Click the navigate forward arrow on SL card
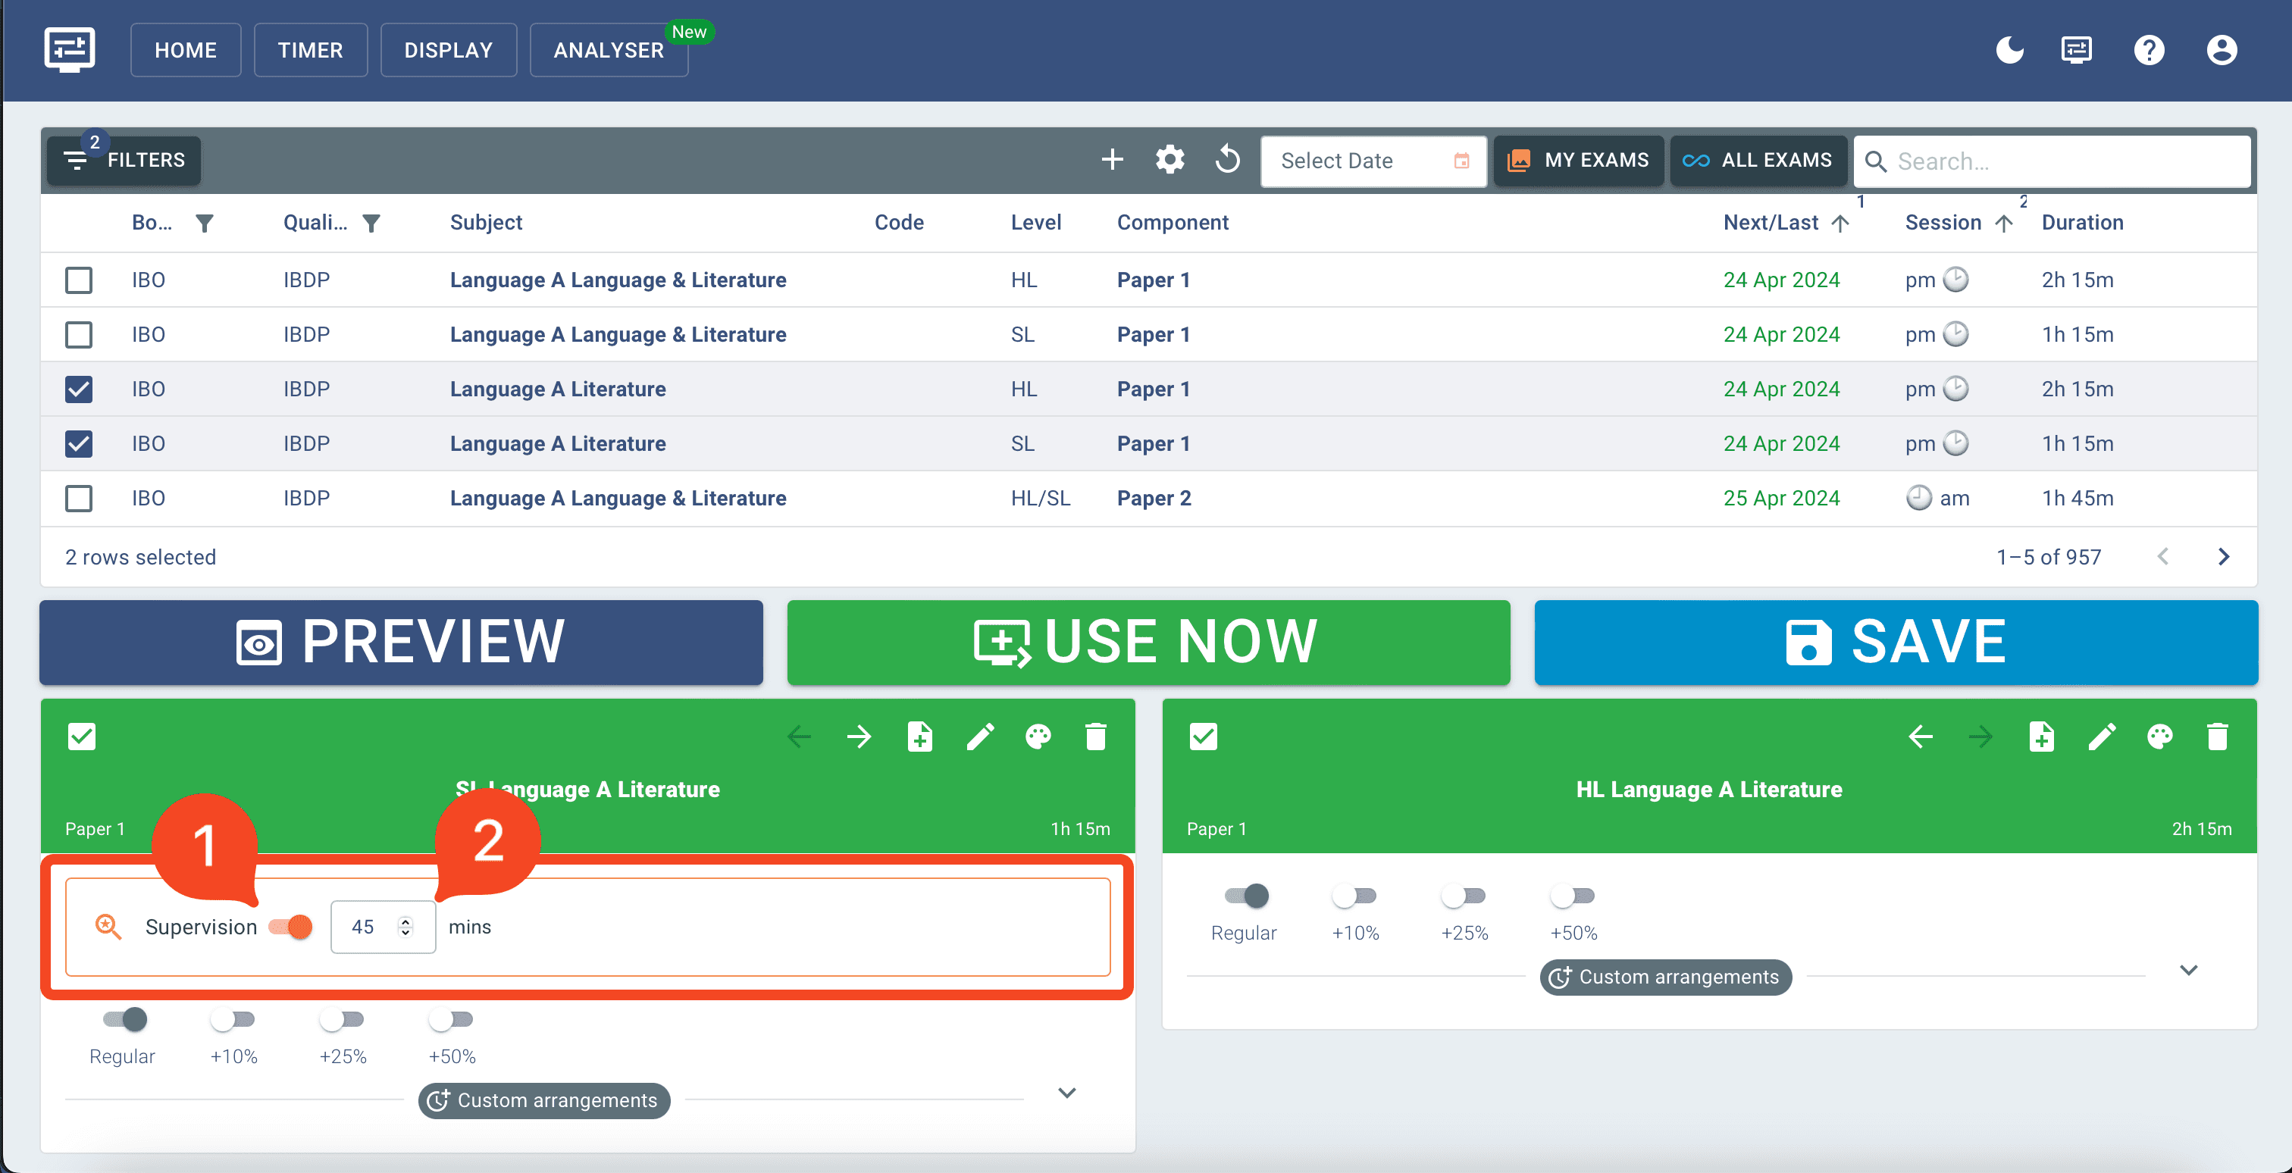 click(x=860, y=734)
